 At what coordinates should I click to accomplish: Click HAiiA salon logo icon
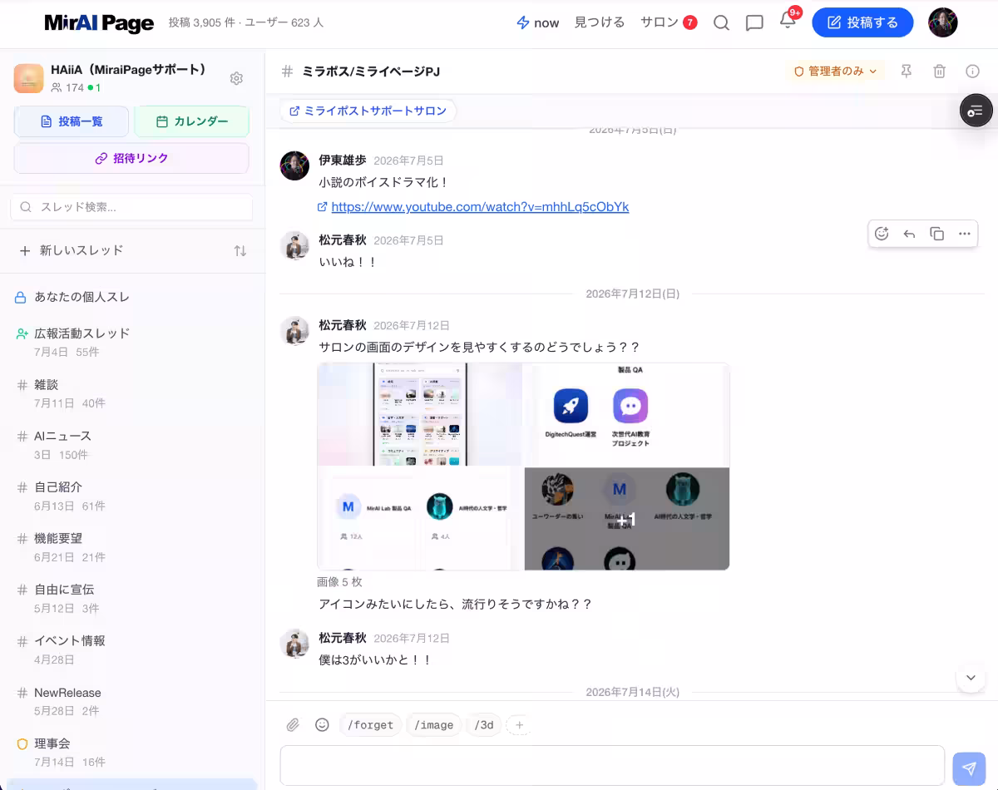[x=28, y=78]
